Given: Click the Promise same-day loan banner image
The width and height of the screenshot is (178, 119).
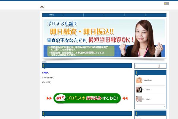Looking at the screenshot, I should [104, 38].
